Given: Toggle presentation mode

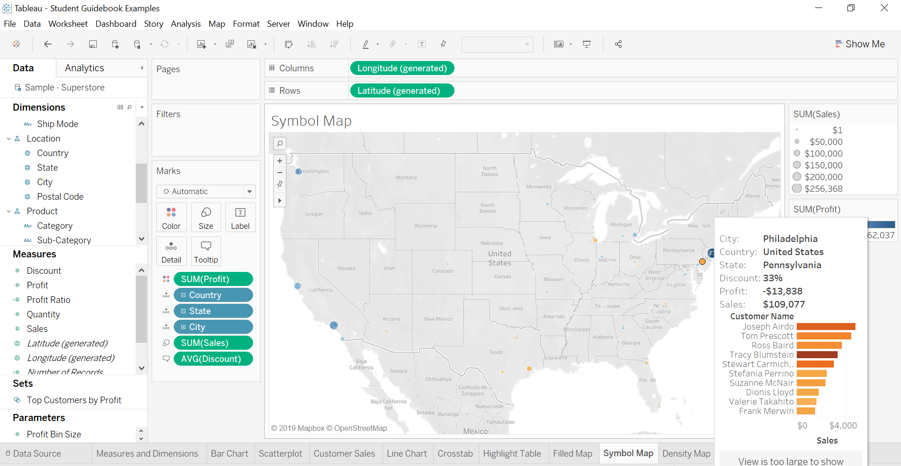Looking at the screenshot, I should pyautogui.click(x=586, y=44).
